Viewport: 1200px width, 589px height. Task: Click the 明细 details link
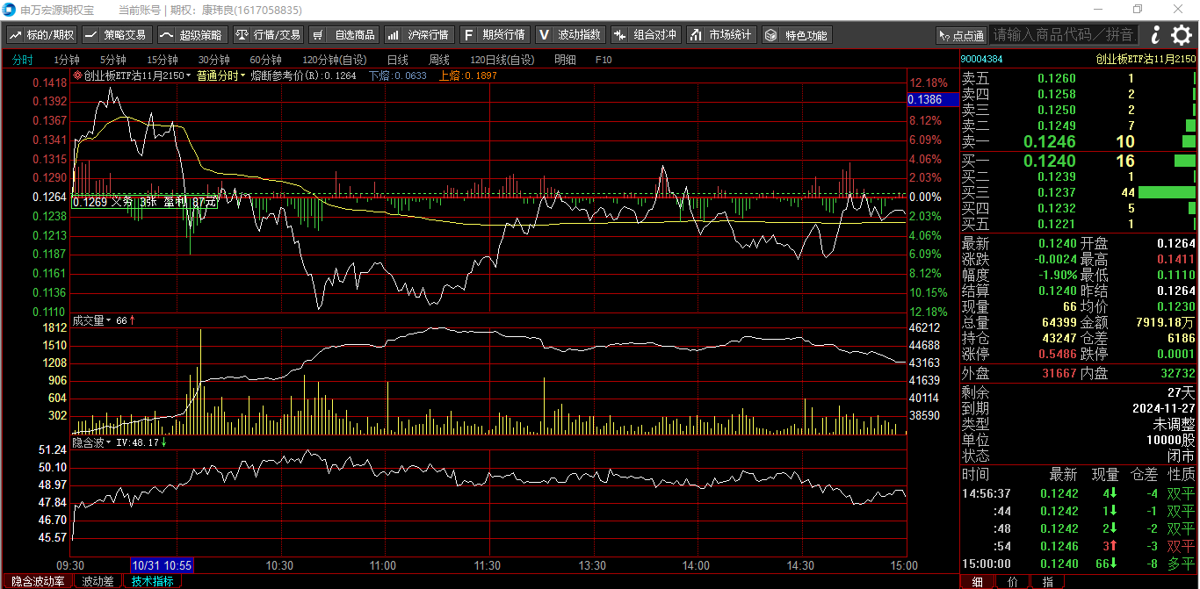pos(565,60)
